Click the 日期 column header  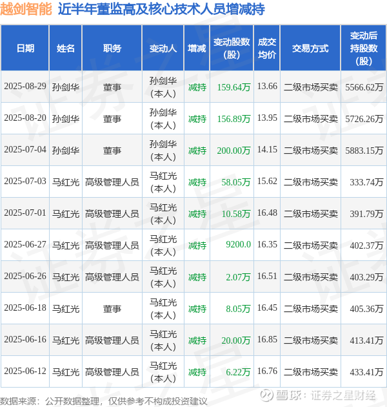25,48
